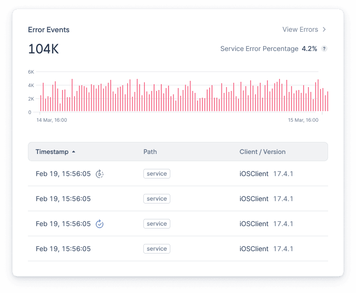Click the Service Error Percentage label
Screen dimensions: 356x293
click(x=259, y=49)
